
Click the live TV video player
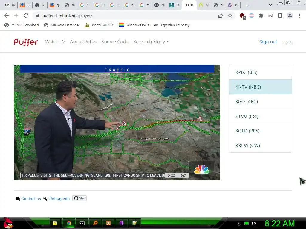click(x=117, y=123)
